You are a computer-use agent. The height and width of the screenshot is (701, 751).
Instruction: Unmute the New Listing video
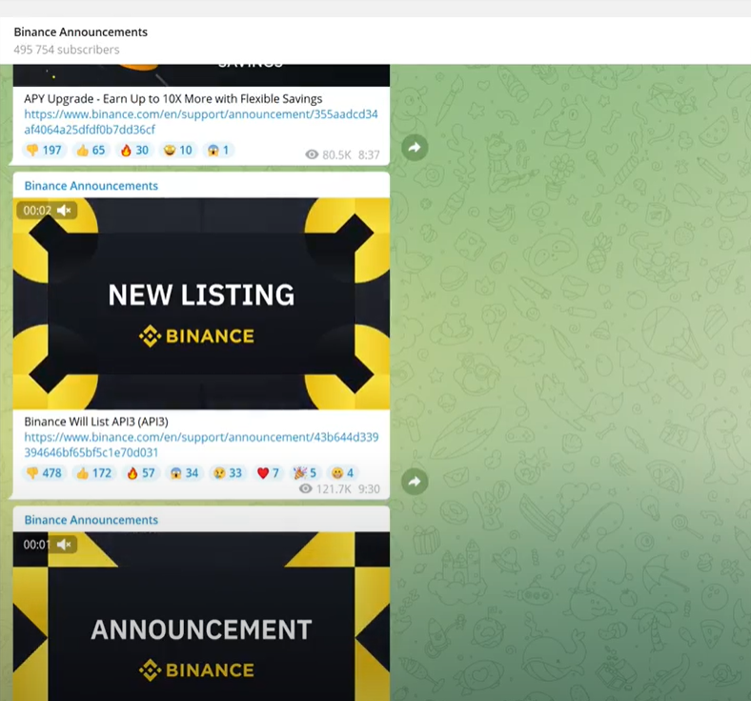[64, 211]
